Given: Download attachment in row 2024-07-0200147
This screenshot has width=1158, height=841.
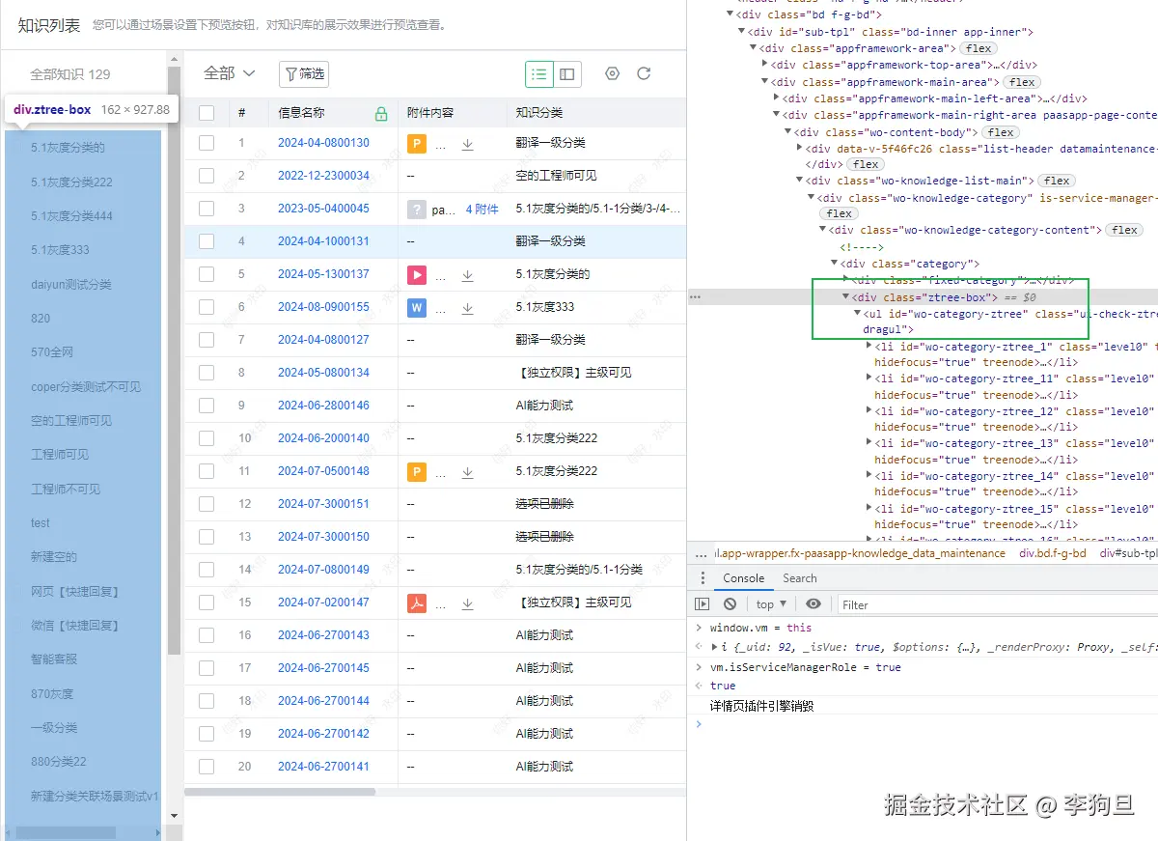Looking at the screenshot, I should coord(467,603).
